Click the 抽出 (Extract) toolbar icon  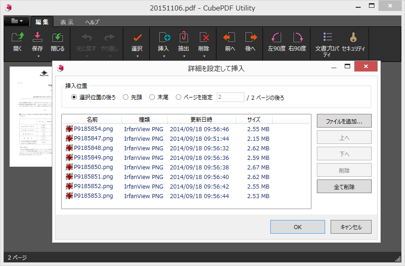point(183,40)
